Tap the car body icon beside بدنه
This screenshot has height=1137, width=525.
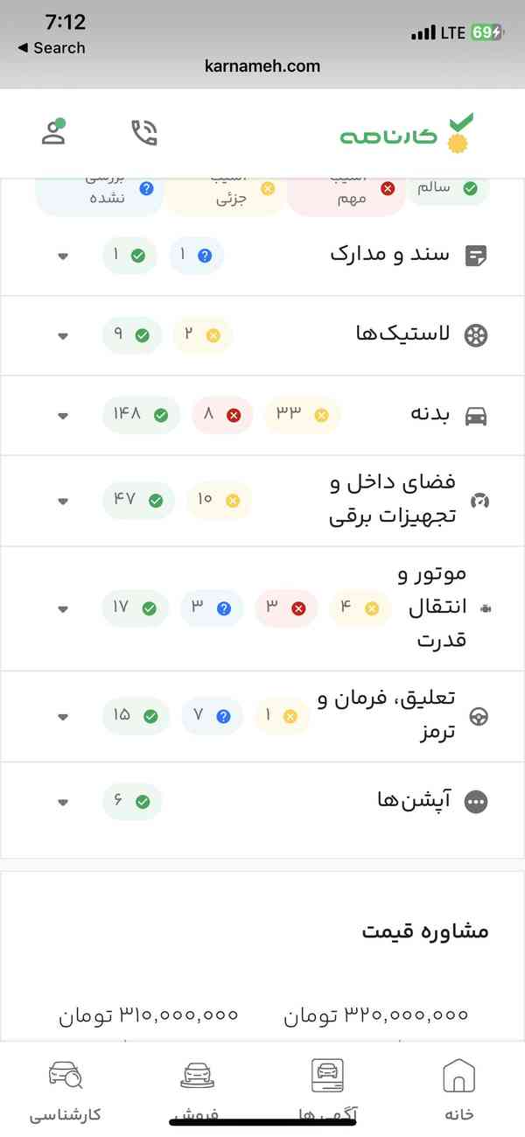476,415
